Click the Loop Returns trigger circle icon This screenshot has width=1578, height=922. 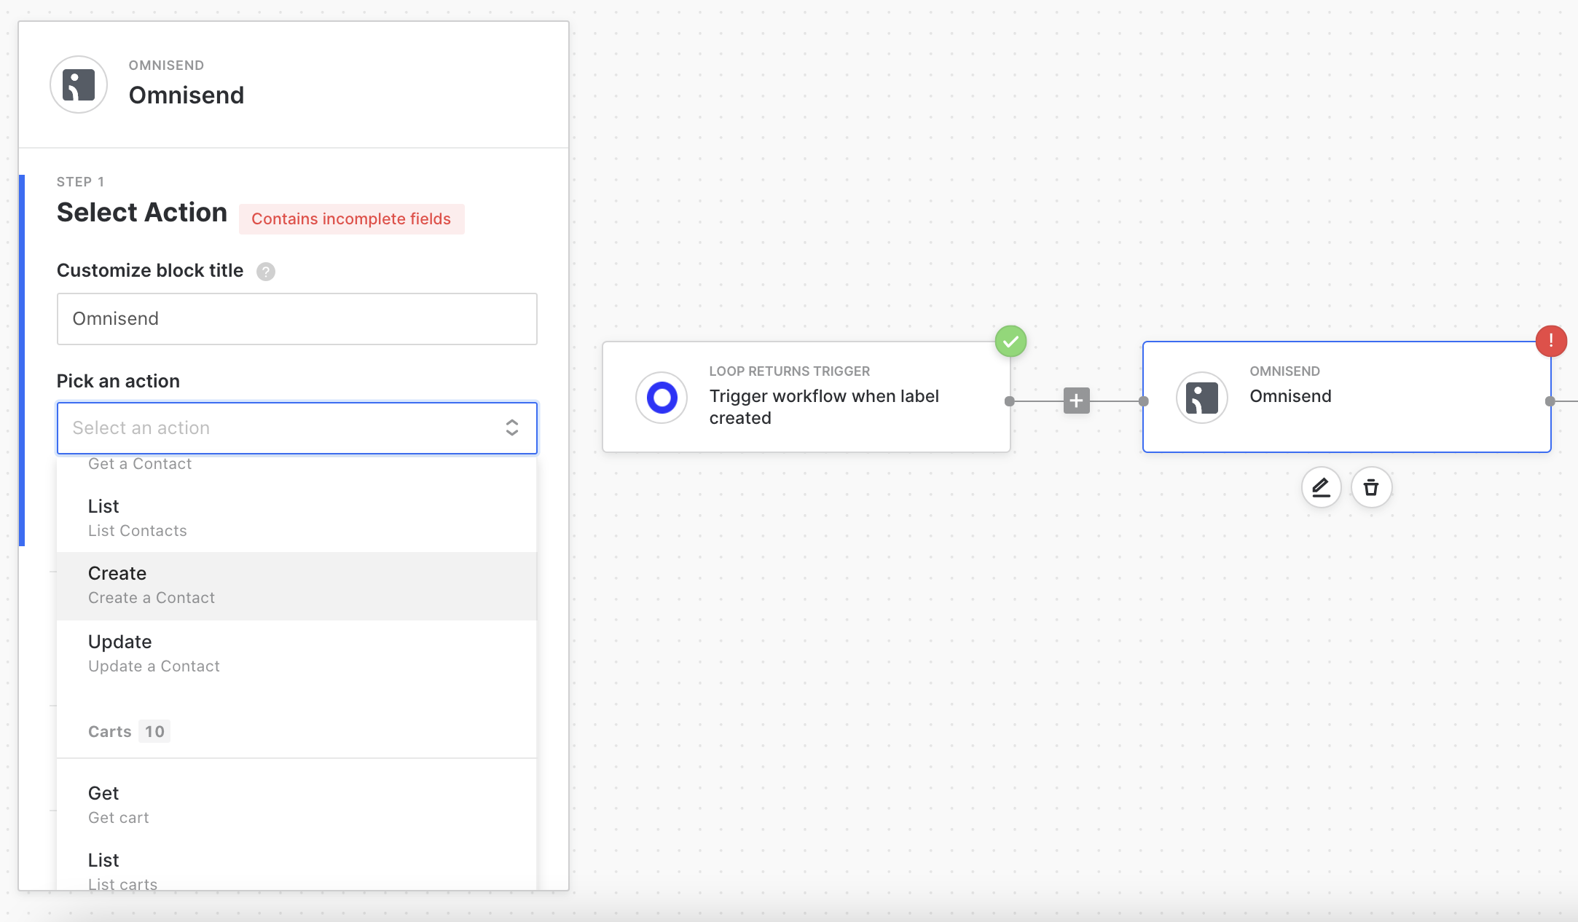[x=662, y=398]
